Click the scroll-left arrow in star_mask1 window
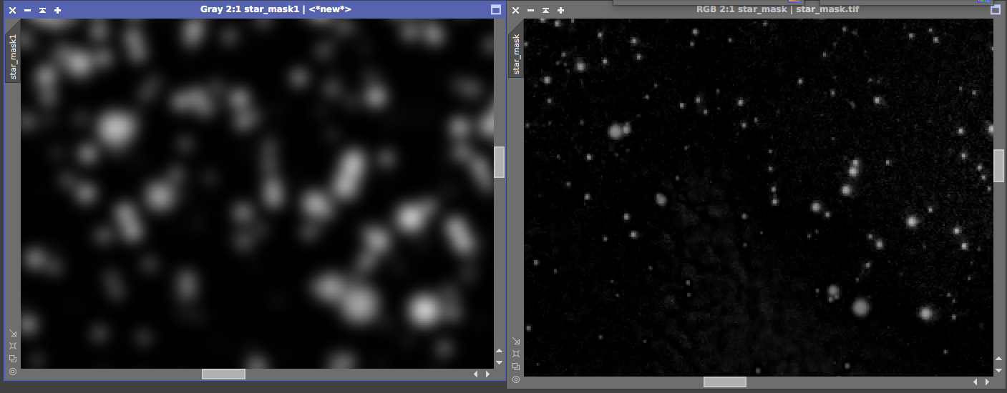Image resolution: width=1007 pixels, height=393 pixels. 476,374
